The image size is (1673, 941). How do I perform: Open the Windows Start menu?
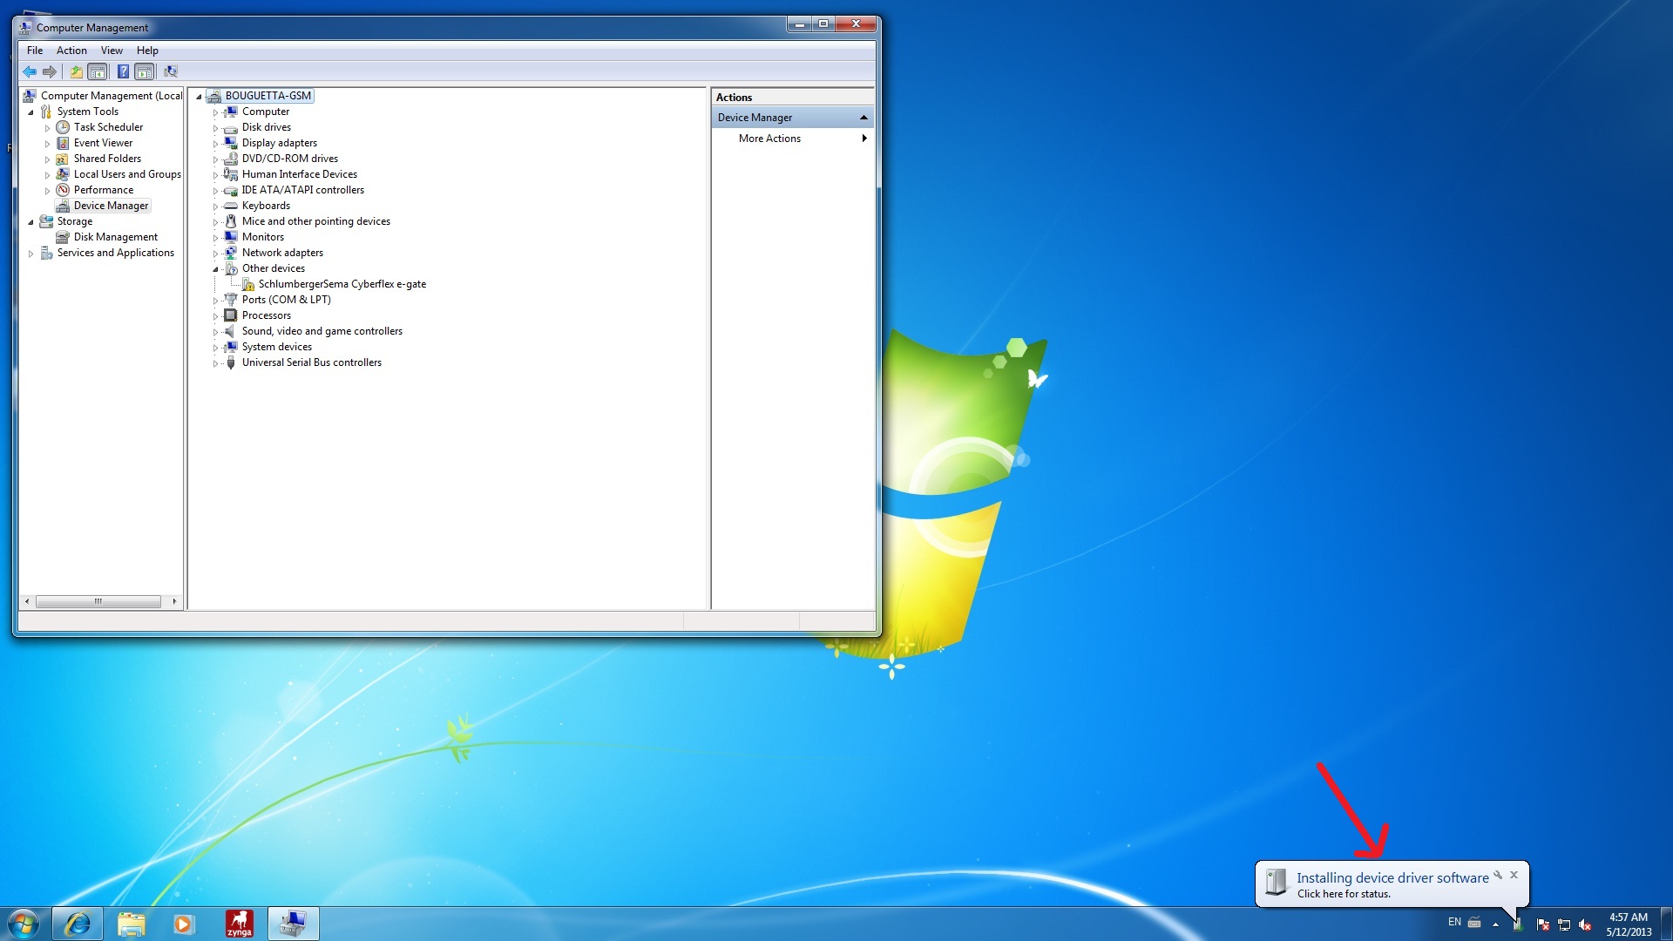point(24,924)
